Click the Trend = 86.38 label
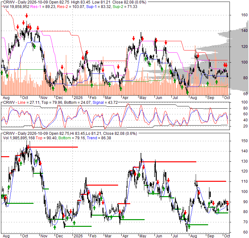Screen dimensions: 249x238 point(99,138)
